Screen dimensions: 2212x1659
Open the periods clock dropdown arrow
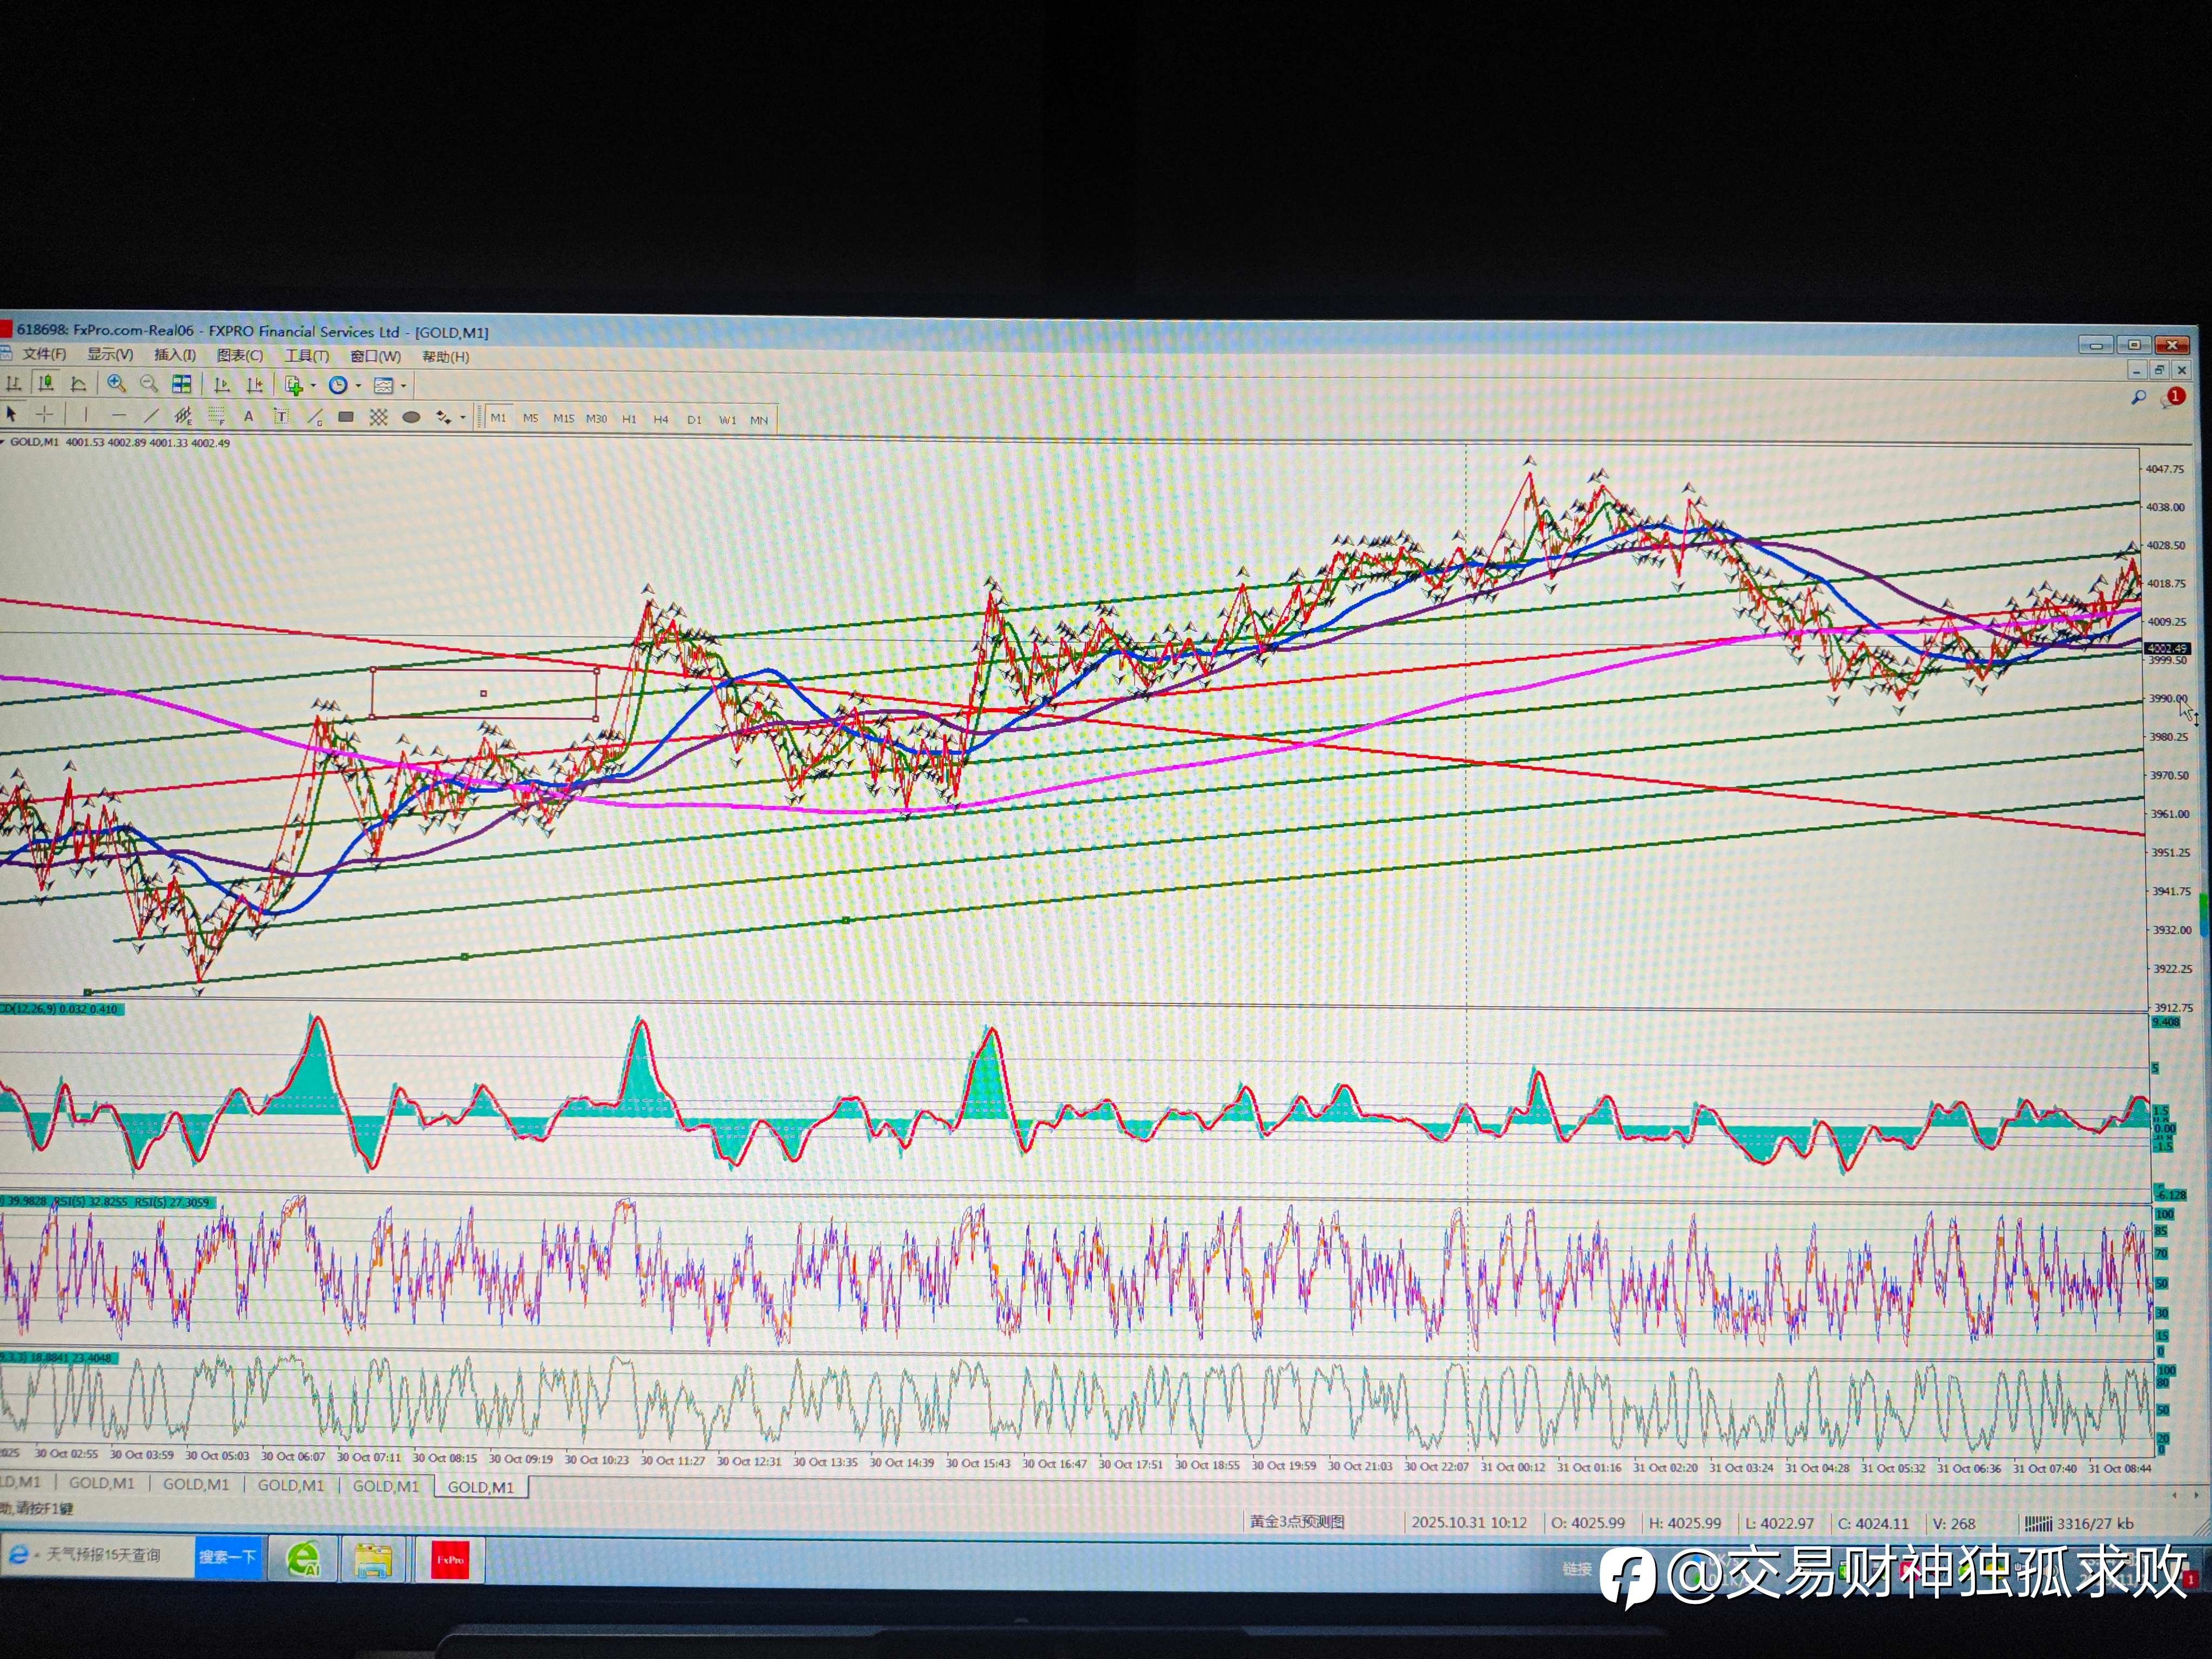click(358, 386)
